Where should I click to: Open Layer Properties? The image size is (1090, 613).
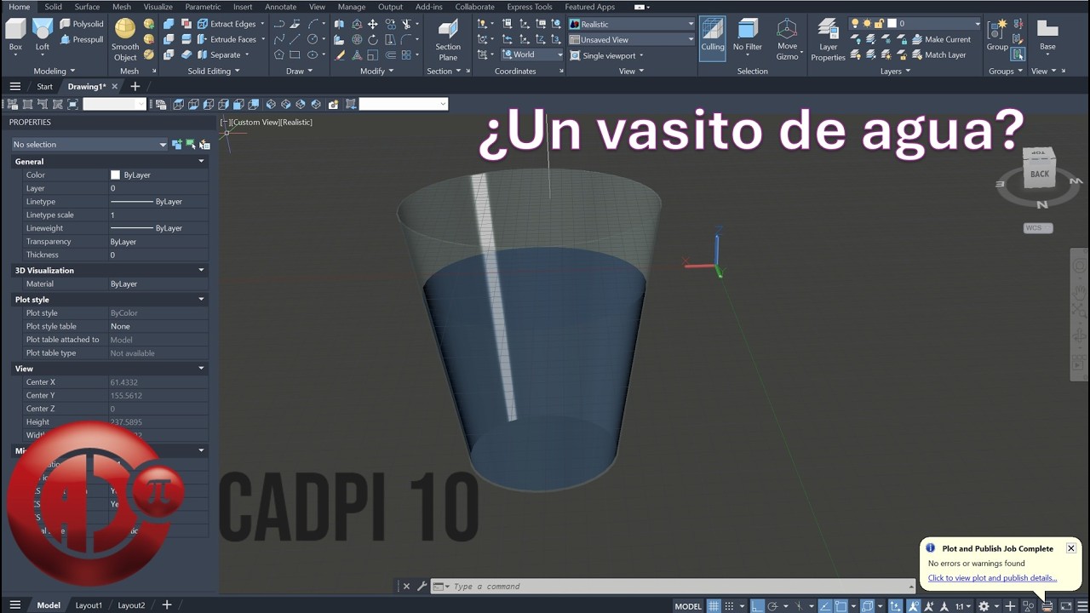tap(828, 39)
